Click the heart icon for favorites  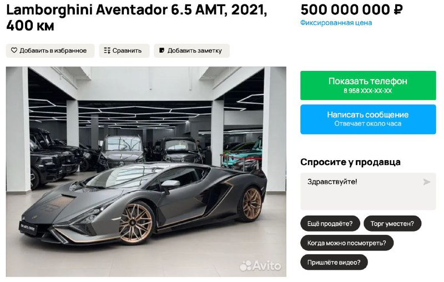[14, 50]
